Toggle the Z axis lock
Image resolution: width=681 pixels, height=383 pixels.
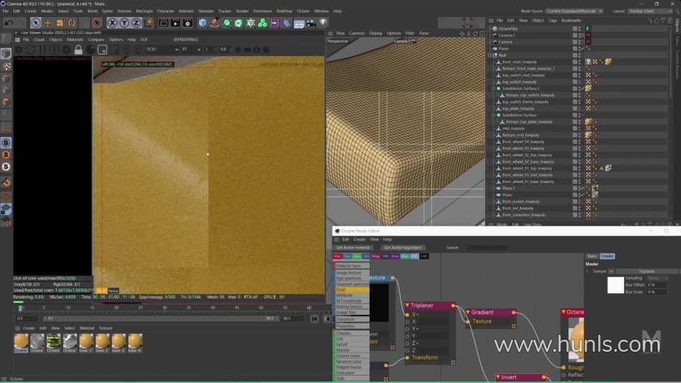[x=135, y=23]
